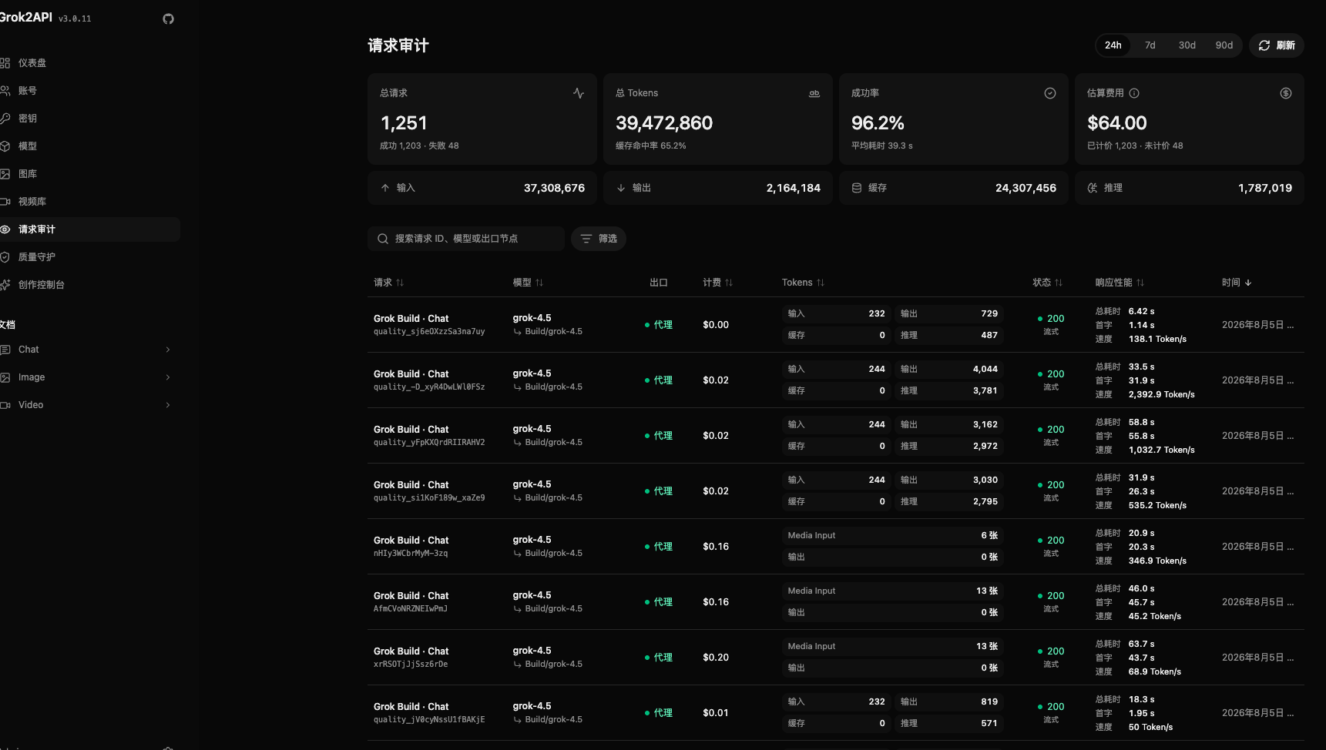Image resolution: width=1326 pixels, height=750 pixels.
Task: Click the Grok2API logo title
Action: point(26,18)
